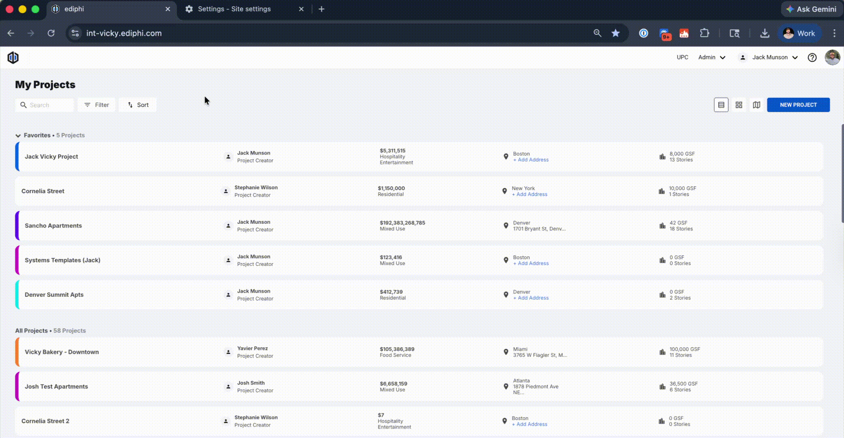Image resolution: width=844 pixels, height=438 pixels.
Task: Click Add Address for Cornelia Street
Action: (x=531, y=195)
